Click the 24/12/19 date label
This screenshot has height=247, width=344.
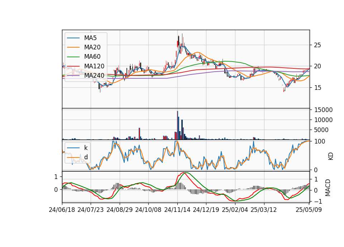pyautogui.click(x=206, y=210)
